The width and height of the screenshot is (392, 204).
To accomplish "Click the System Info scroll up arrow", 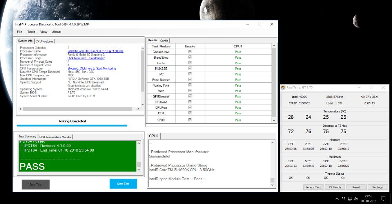I will 143,48.
